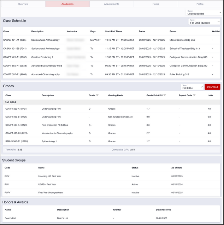Click the red Download button
Viewport: 224px width, 225px height.
(x=212, y=87)
